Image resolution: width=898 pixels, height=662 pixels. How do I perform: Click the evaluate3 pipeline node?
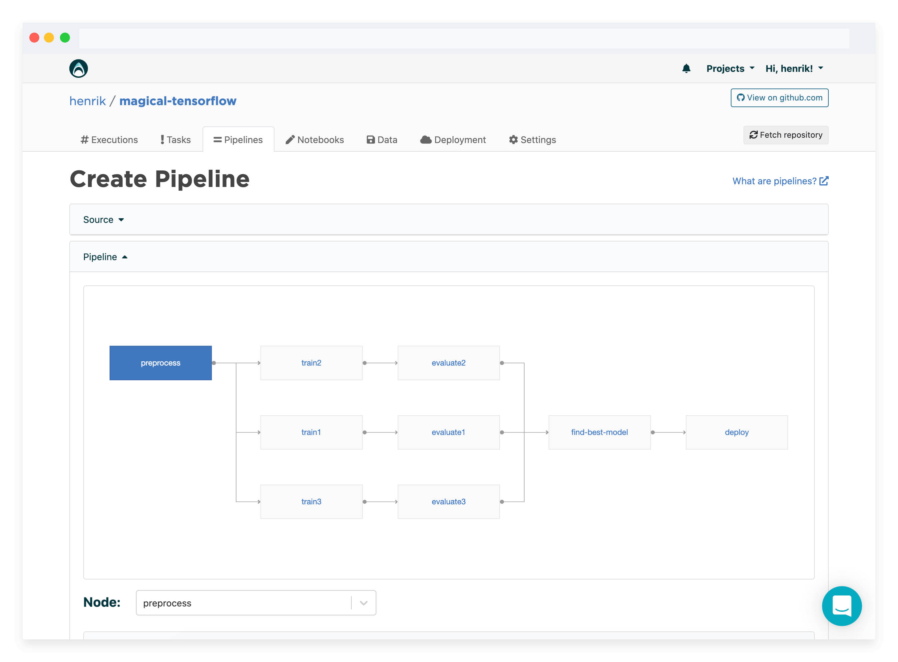pos(449,501)
